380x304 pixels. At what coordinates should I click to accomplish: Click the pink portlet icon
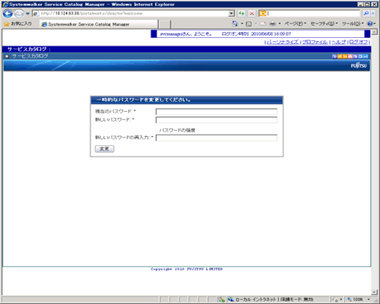350,56
